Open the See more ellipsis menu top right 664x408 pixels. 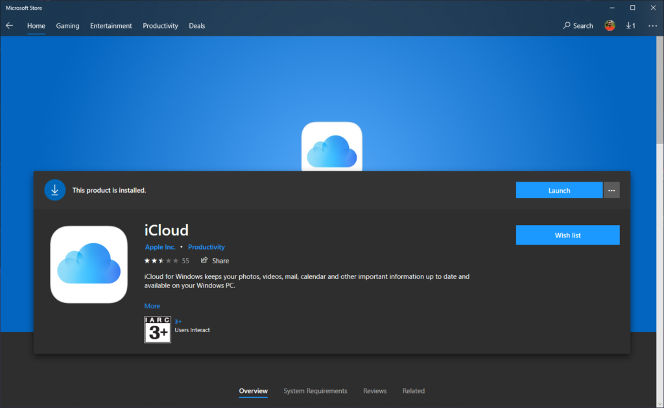tap(652, 25)
